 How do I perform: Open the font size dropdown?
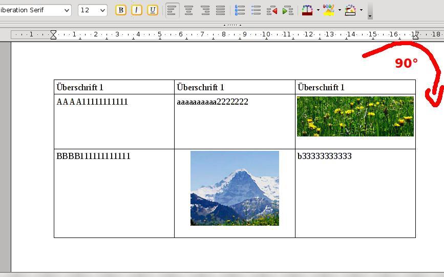[x=102, y=10]
